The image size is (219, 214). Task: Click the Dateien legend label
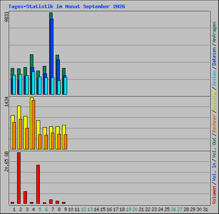(x=214, y=56)
